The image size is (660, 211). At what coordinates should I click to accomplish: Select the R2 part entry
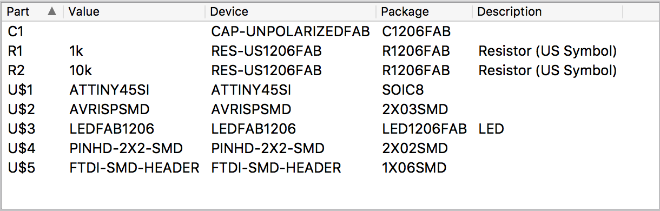click(x=330, y=71)
